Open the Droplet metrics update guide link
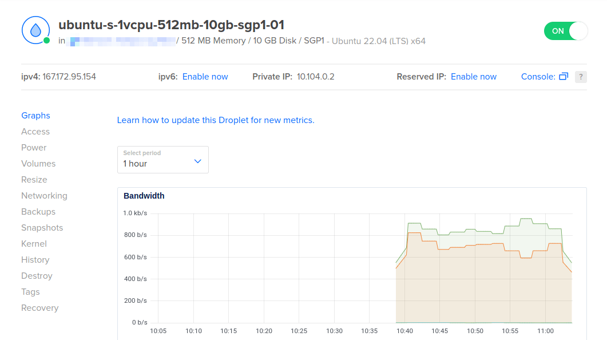Image resolution: width=607 pixels, height=340 pixels. point(215,120)
